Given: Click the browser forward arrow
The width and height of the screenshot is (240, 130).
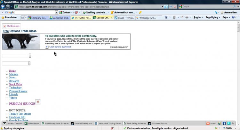Looking at the screenshot, I should click(x=8, y=7).
